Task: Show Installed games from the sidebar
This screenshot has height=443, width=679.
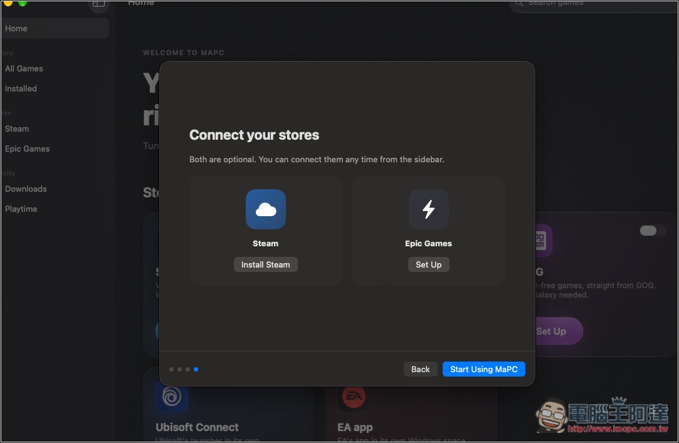Action: point(21,88)
